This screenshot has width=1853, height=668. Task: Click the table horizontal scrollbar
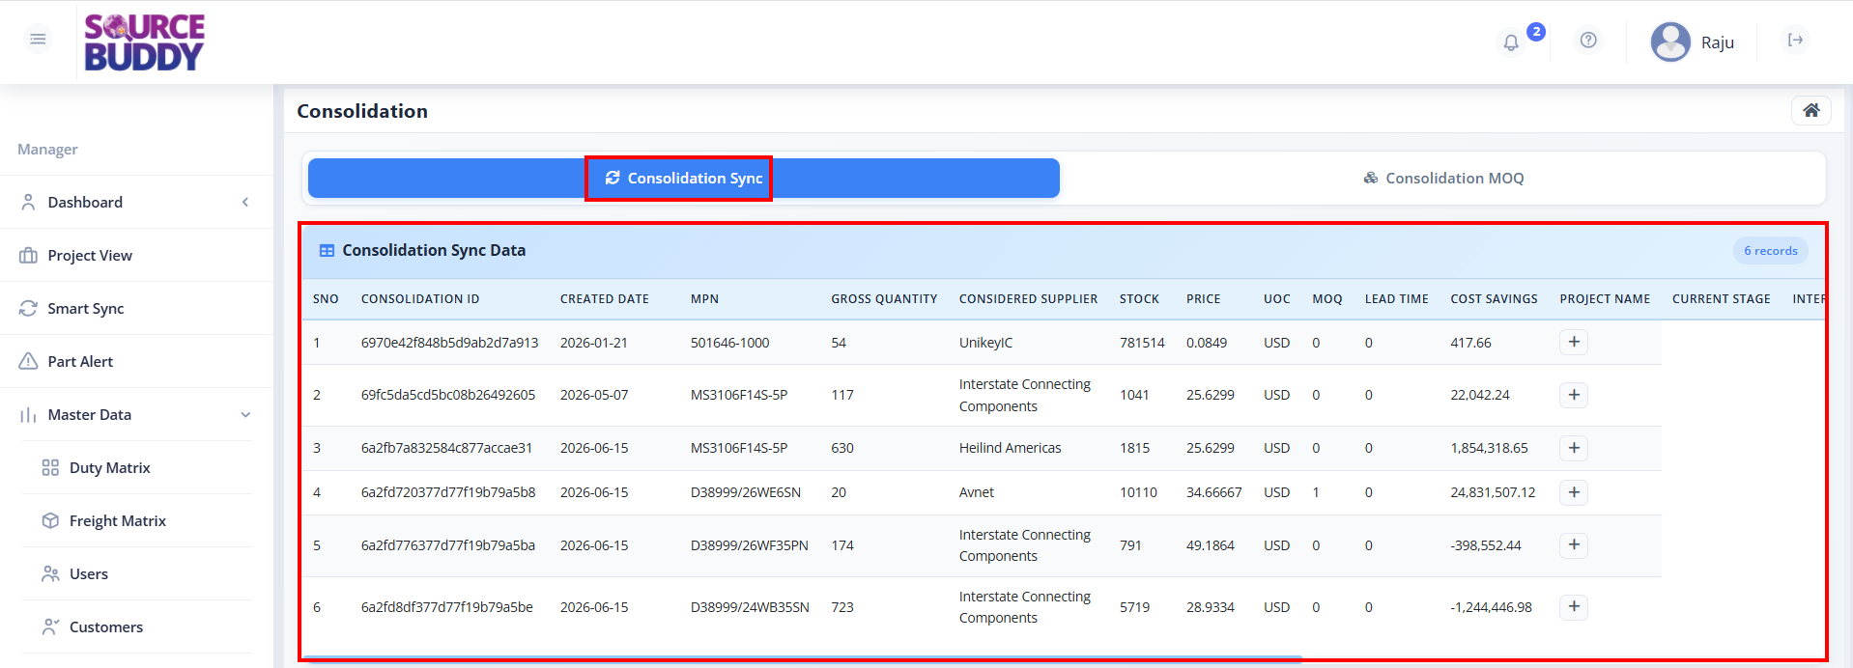coord(804,659)
